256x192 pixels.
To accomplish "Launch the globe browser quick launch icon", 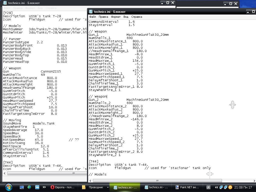I will [x=29, y=187].
